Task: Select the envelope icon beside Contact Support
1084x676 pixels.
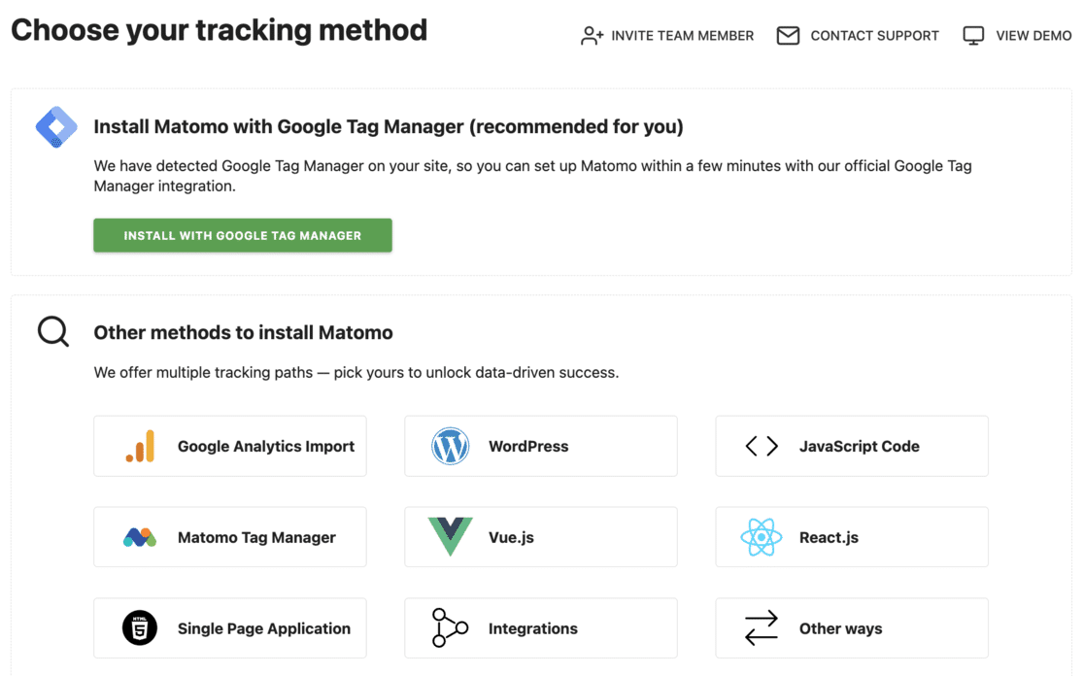Action: pyautogui.click(x=787, y=35)
